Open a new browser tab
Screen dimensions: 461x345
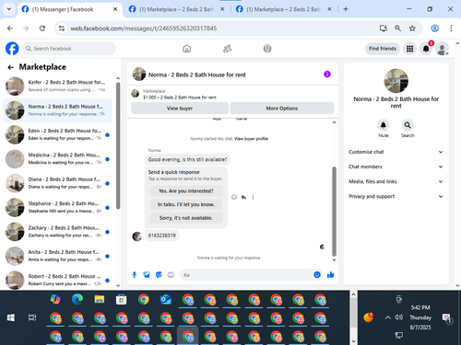346,9
